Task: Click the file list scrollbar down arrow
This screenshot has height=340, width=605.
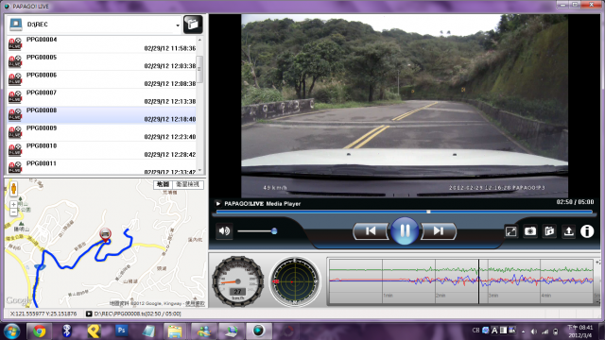Action: click(199, 171)
